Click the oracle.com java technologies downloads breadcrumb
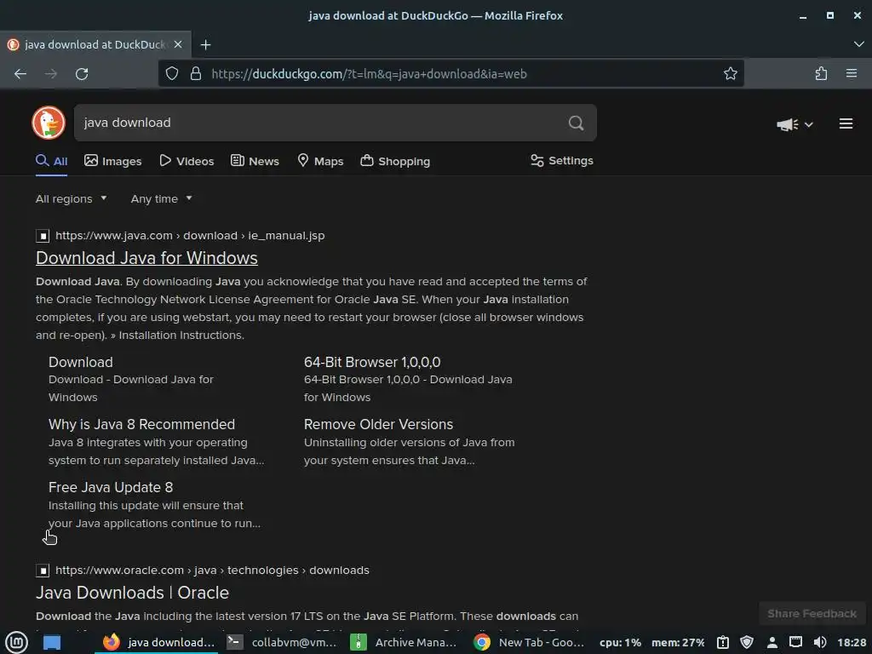The image size is (872, 654). 212,571
